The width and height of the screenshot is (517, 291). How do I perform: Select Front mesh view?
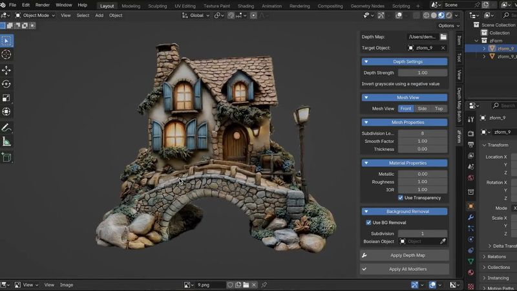pyautogui.click(x=406, y=109)
